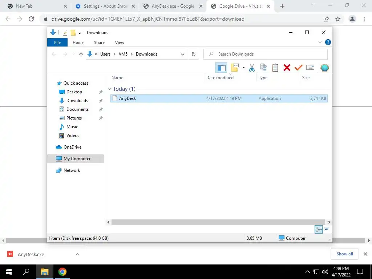Click the Cut scissors icon
The image size is (372, 279).
(x=252, y=68)
